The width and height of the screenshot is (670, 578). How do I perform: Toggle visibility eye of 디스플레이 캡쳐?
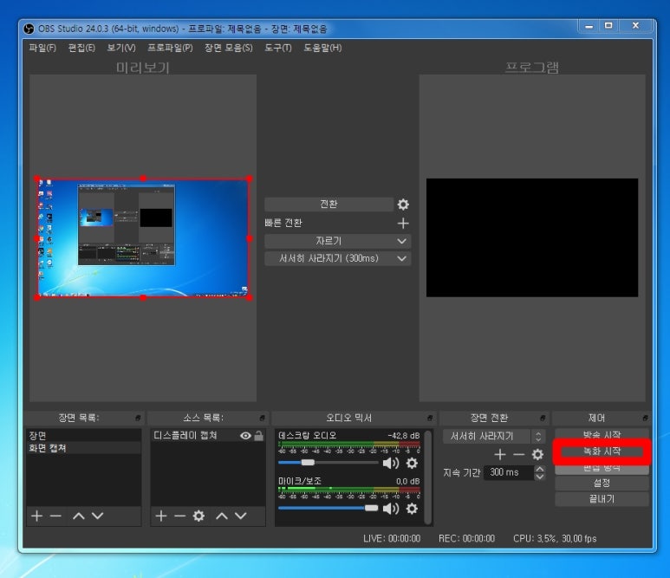point(245,436)
